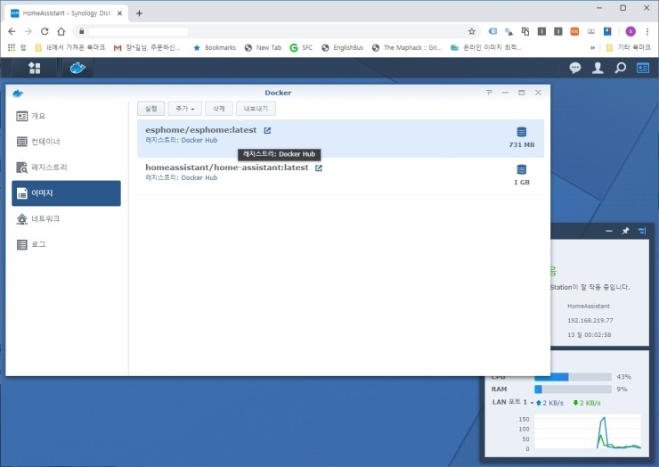
Task: Click the 731 MB size text
Action: pos(522,144)
